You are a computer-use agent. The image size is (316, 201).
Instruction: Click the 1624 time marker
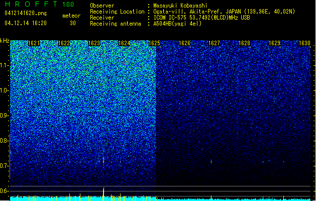click(125, 43)
